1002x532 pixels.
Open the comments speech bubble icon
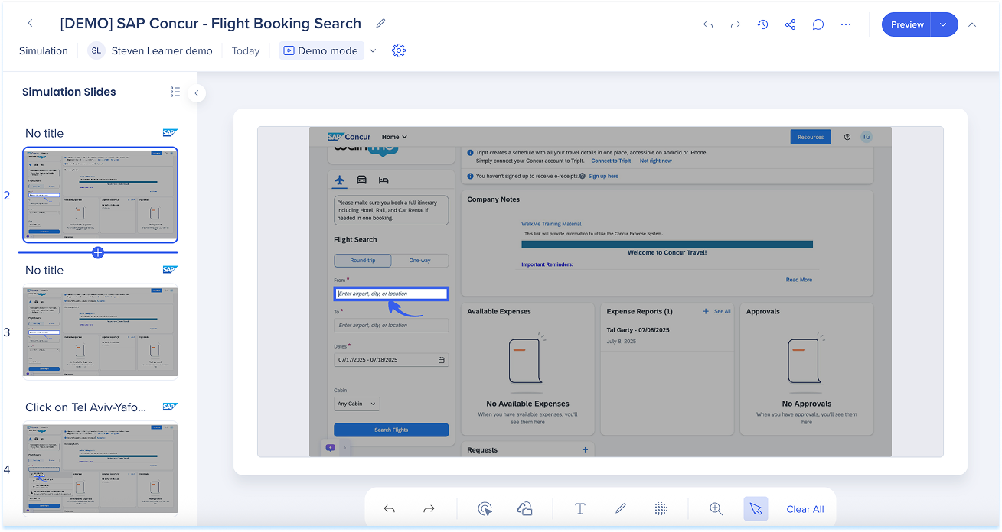[818, 24]
